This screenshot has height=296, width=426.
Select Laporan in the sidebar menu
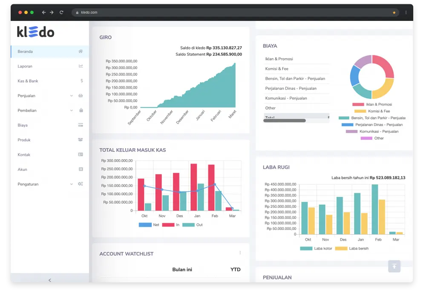pos(26,66)
